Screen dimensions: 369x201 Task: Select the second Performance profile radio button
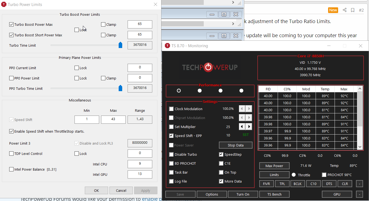(200, 91)
